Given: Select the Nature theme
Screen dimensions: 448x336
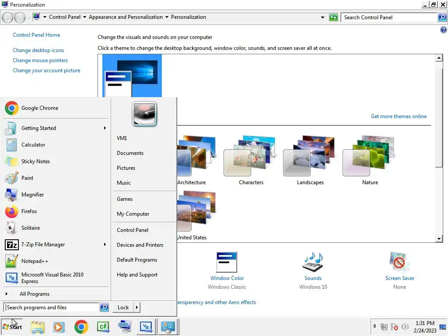Looking at the screenshot, I should coord(369,160).
